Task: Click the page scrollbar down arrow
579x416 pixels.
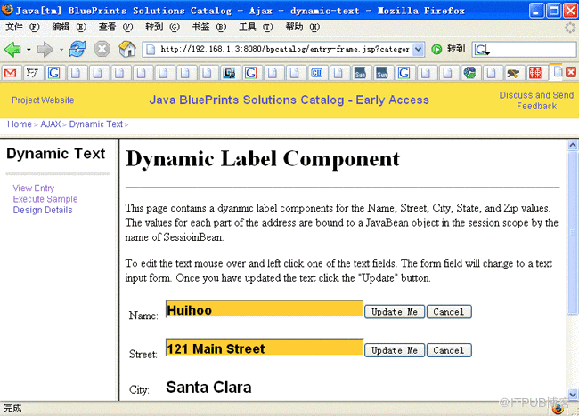Action: [x=573, y=395]
